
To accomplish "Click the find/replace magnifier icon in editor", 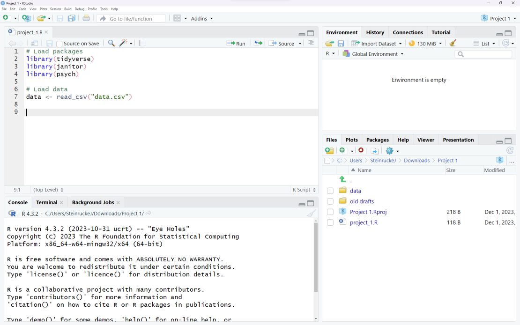I will coord(111,43).
